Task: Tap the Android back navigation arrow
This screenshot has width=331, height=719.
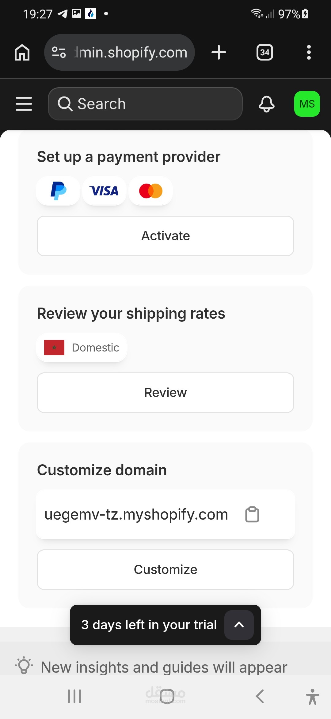Action: (x=260, y=696)
